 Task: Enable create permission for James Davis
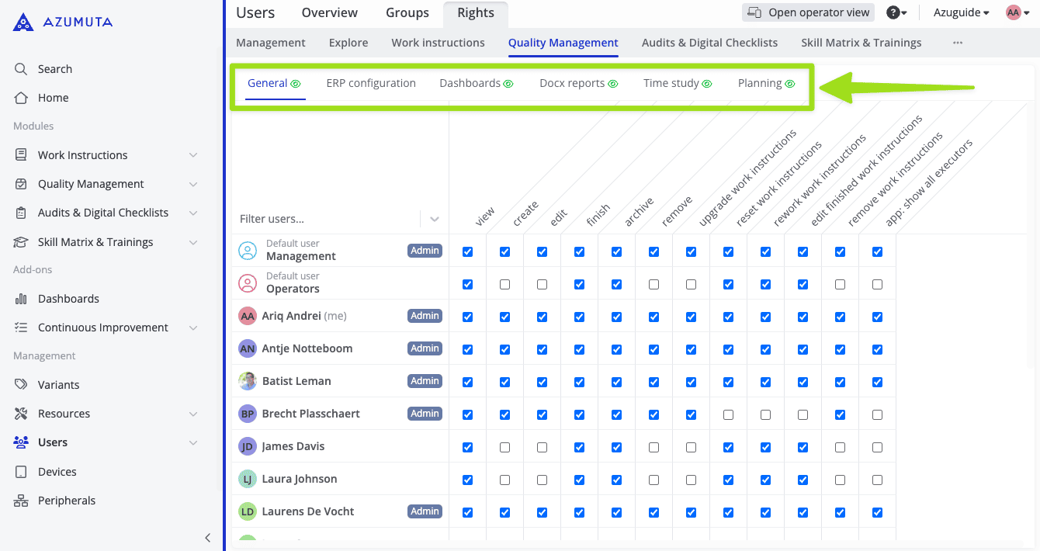[x=504, y=447]
